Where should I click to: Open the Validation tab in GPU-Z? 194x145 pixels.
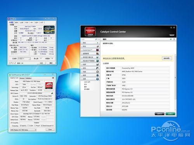click(28, 78)
